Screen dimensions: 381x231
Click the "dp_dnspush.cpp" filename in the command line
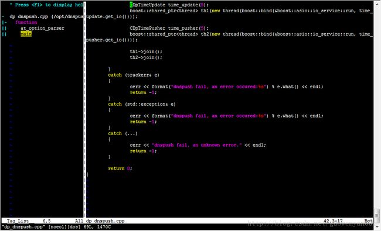pos(23,227)
